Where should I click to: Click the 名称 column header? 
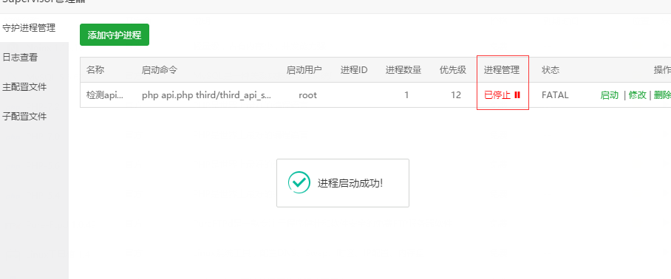pos(95,70)
